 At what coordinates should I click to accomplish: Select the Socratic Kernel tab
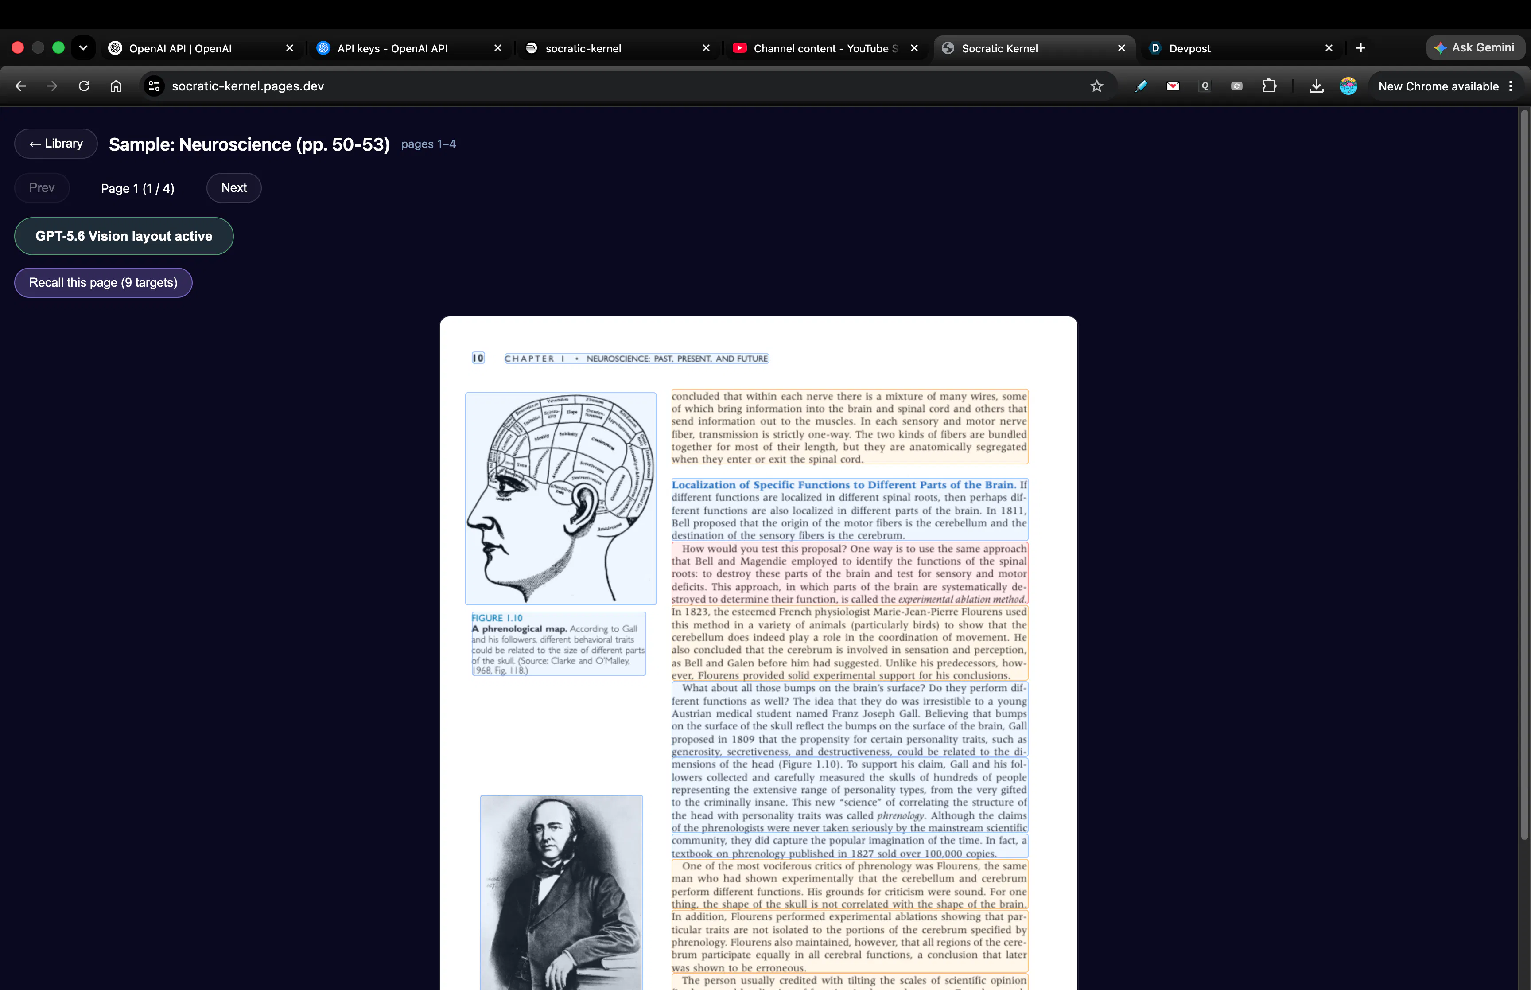tap(1034, 48)
